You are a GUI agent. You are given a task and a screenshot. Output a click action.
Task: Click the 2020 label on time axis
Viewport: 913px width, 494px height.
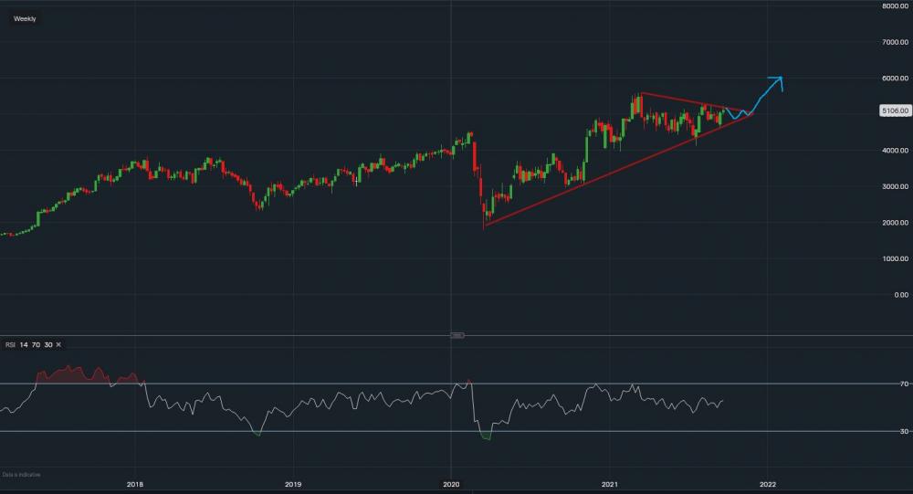451,484
